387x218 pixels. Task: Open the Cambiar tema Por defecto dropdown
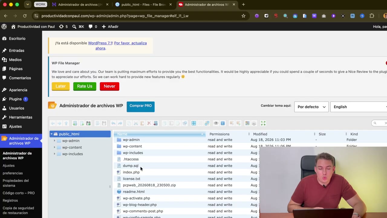click(x=311, y=107)
